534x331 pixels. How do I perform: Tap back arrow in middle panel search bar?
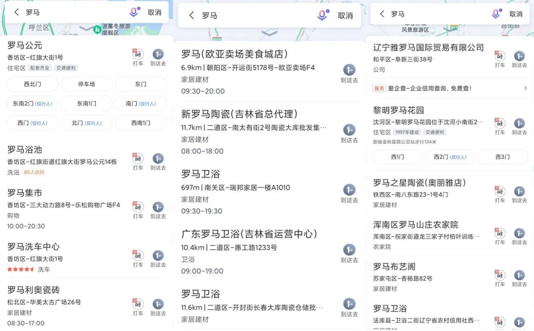(192, 15)
